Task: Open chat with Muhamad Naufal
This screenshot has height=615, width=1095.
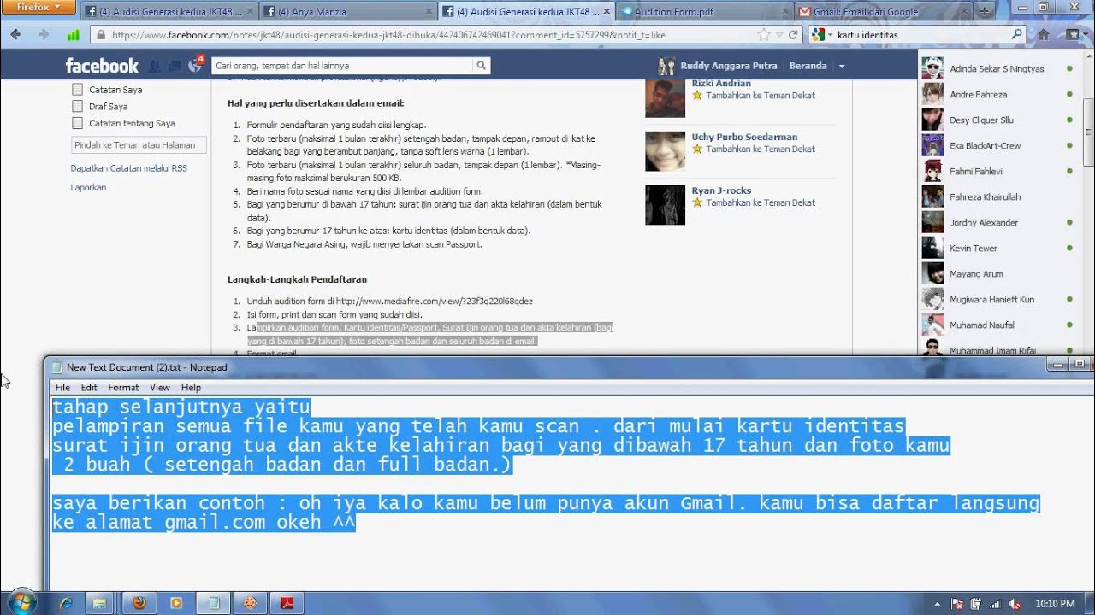Action: [997, 325]
